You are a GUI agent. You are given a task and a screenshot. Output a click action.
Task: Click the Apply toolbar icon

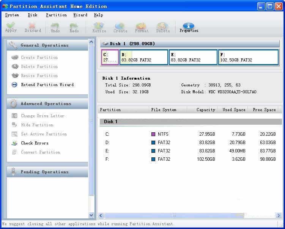(x=11, y=27)
